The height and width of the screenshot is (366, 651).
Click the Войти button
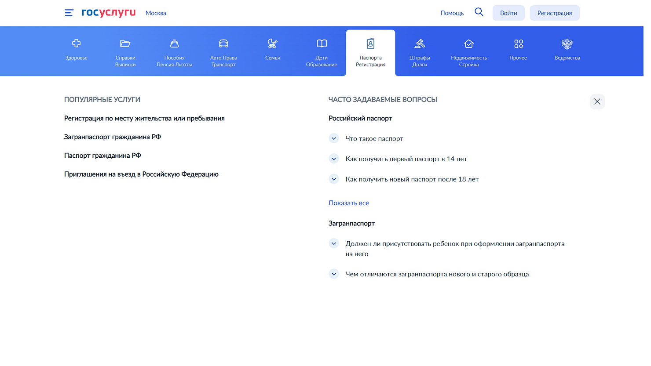click(x=508, y=13)
